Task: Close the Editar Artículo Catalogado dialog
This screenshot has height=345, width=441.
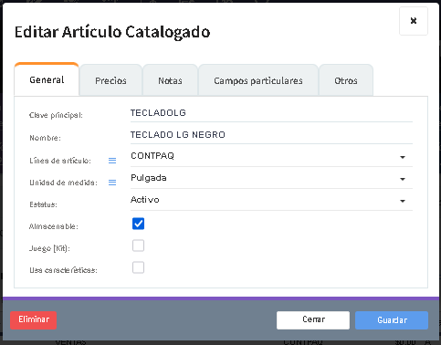Action: click(414, 21)
